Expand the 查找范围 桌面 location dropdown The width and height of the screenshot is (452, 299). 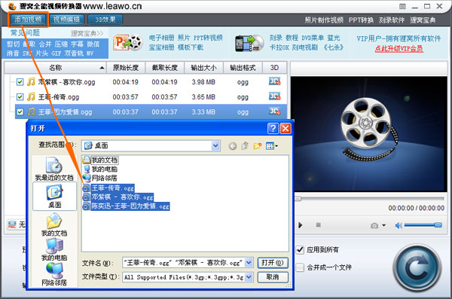tap(215, 145)
